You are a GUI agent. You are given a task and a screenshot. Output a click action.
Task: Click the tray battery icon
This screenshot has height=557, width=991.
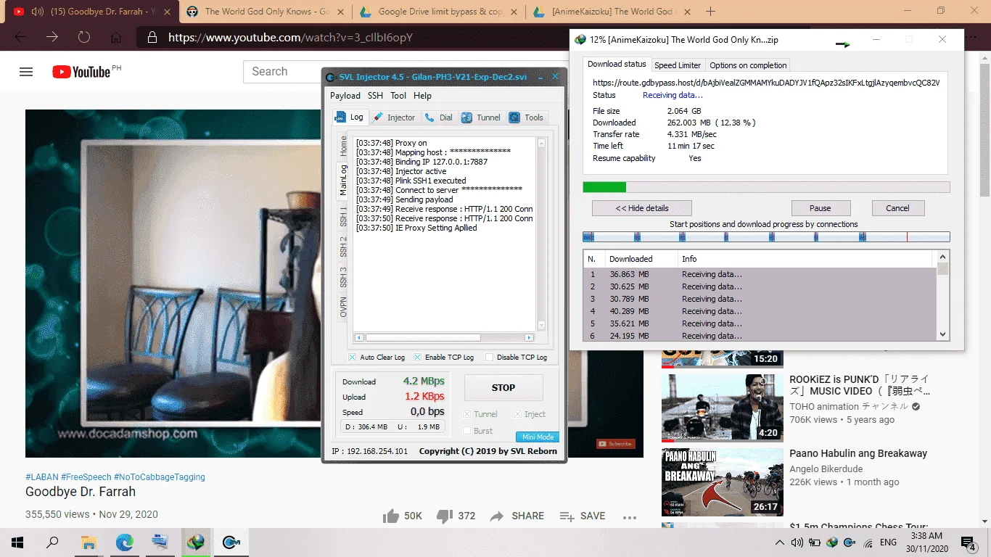(x=815, y=542)
